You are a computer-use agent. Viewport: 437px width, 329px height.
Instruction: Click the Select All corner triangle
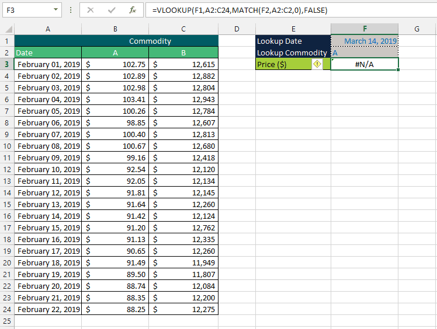click(9, 29)
